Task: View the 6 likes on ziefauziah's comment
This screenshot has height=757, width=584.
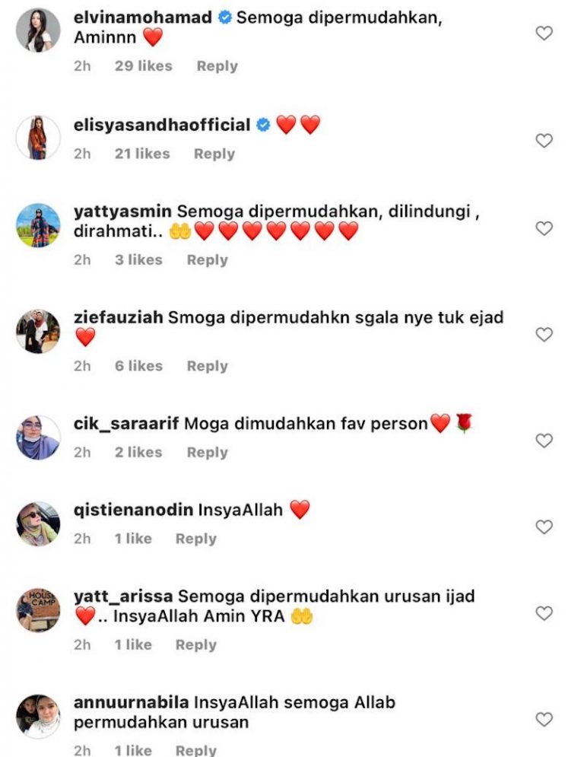Action: coord(138,367)
